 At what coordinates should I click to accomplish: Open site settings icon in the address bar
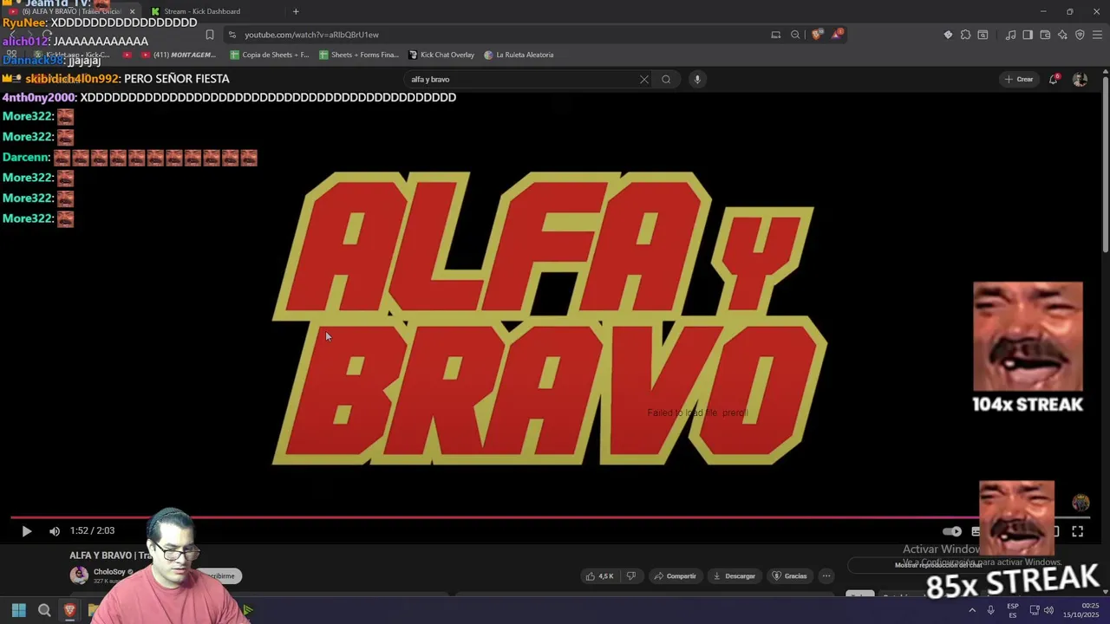pyautogui.click(x=232, y=35)
